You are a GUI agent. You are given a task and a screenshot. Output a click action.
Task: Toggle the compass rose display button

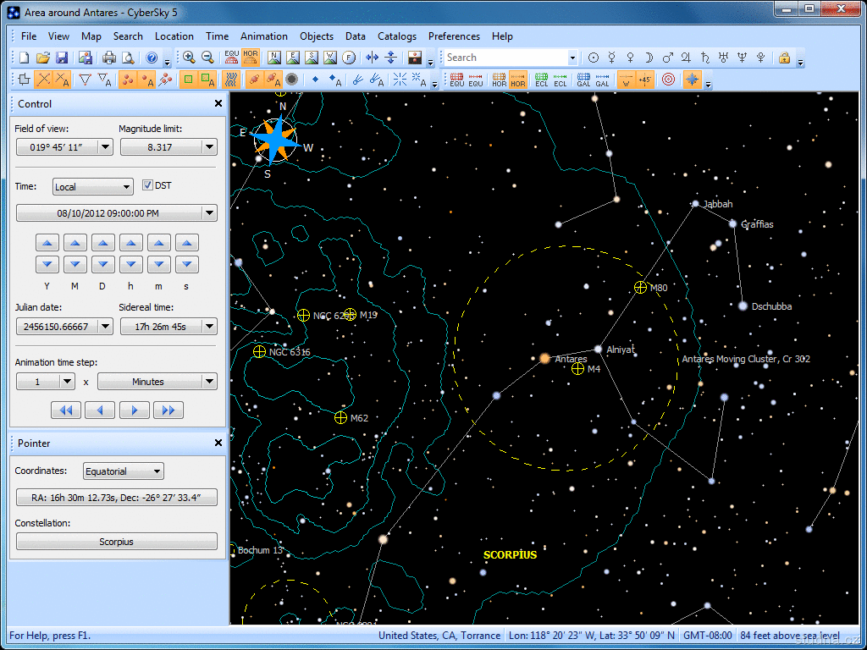point(693,80)
